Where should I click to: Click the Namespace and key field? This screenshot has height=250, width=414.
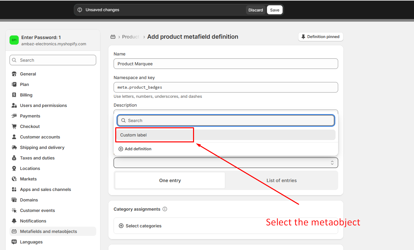[x=226, y=87]
